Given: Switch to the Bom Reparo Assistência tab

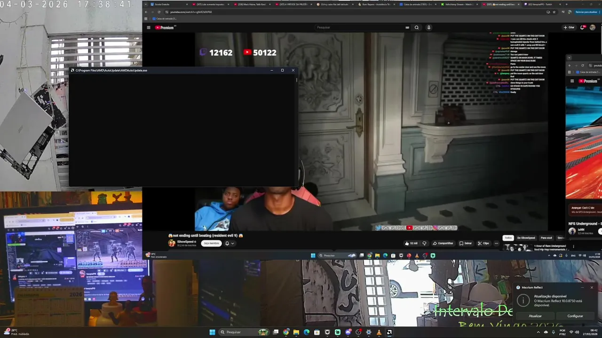Looking at the screenshot, I should [x=376, y=4].
